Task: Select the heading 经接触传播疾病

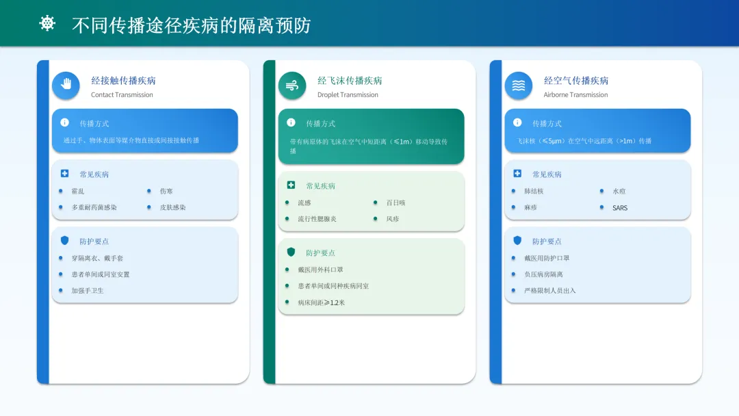Action: click(x=123, y=81)
